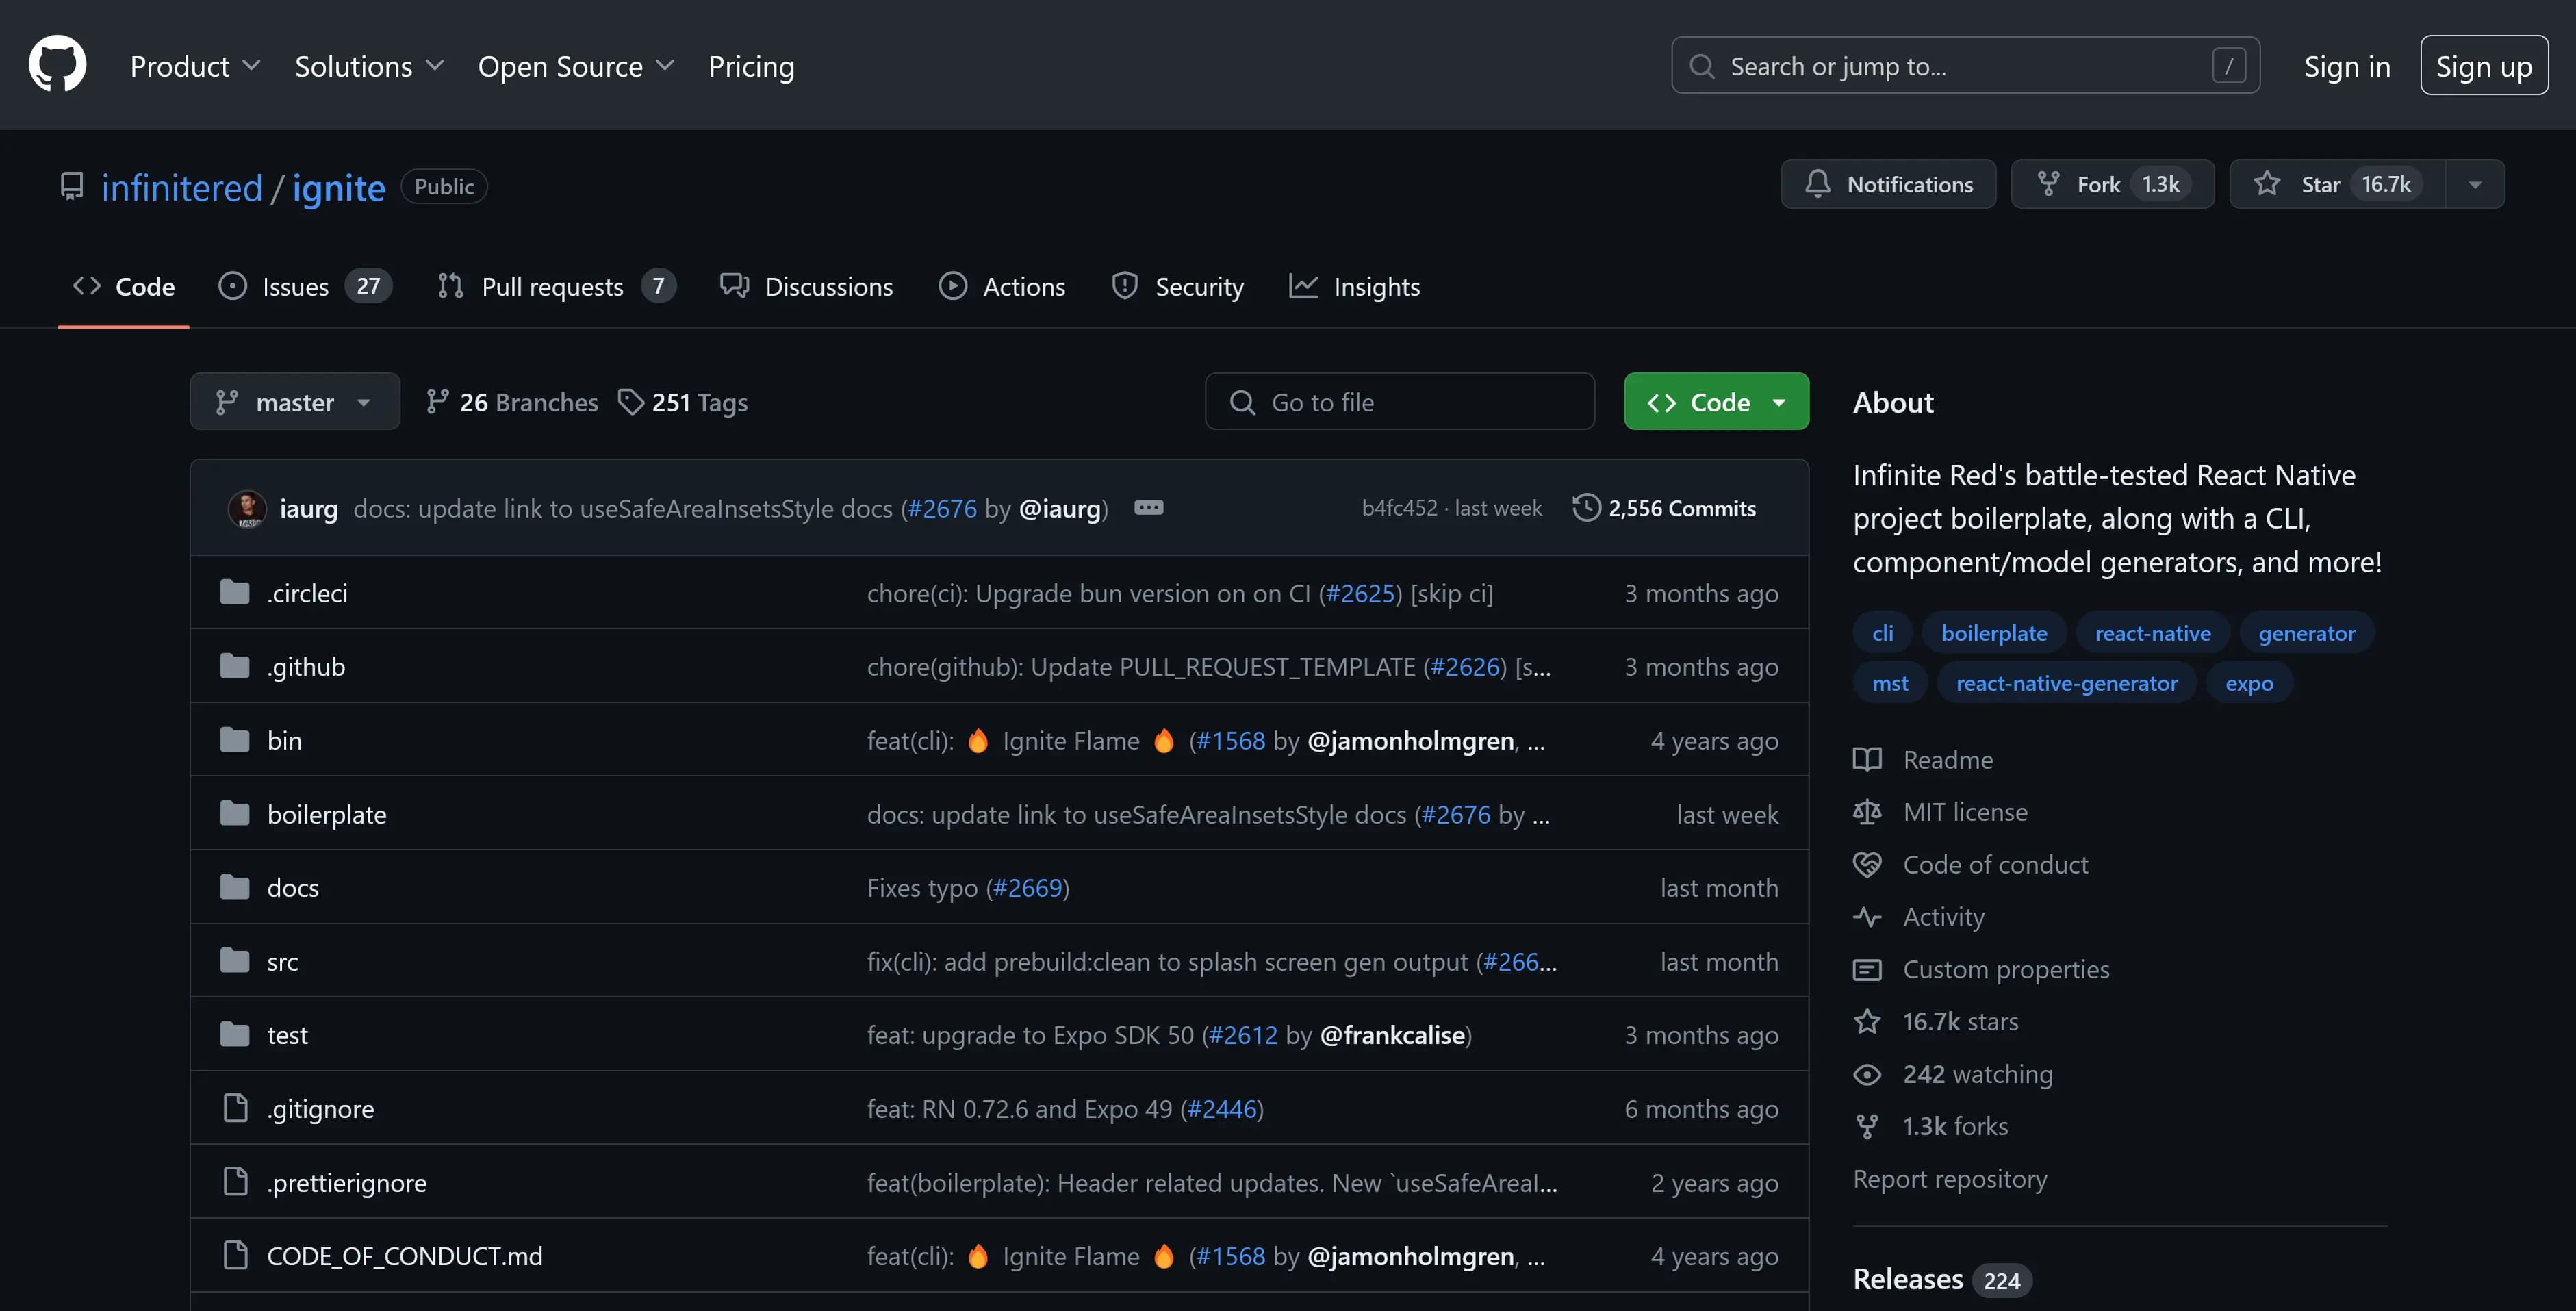Open the Actions tab

click(1002, 286)
